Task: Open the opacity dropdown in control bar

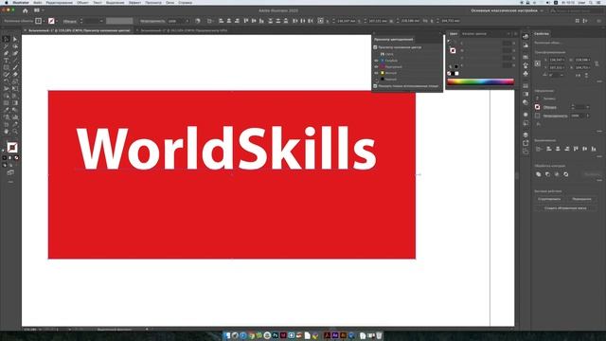Action: point(187,21)
